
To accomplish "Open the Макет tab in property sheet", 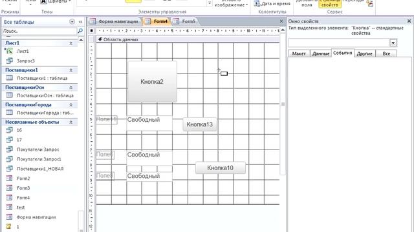I will tap(299, 53).
